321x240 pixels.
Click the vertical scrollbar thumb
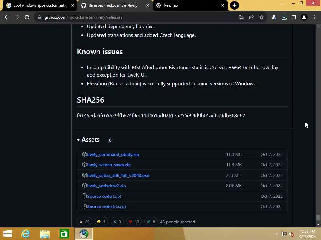[318, 218]
